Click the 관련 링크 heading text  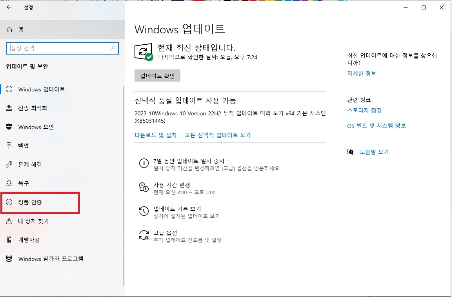pyautogui.click(x=359, y=100)
